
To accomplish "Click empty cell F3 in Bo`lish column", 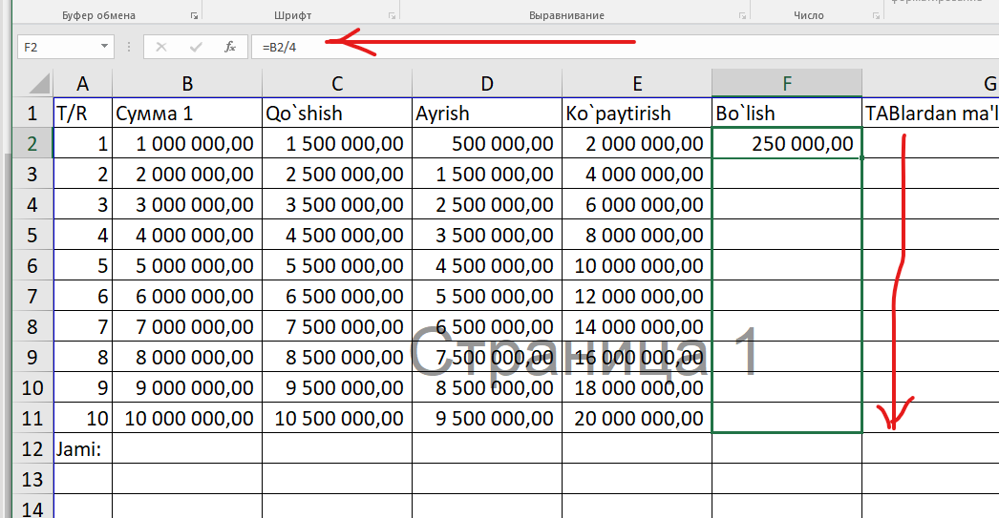I will tap(787, 174).
